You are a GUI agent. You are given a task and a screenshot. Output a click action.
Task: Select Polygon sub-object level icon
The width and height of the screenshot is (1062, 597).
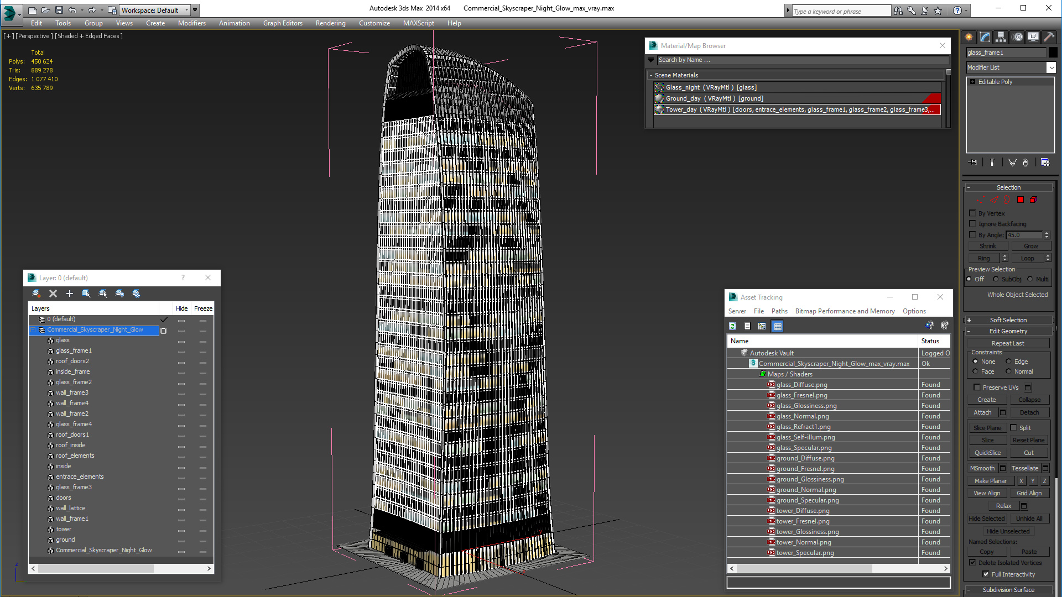coord(1021,200)
